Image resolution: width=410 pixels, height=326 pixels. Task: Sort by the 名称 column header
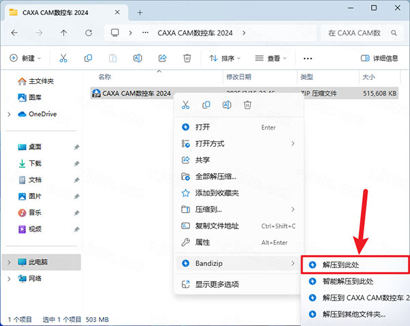tap(105, 77)
